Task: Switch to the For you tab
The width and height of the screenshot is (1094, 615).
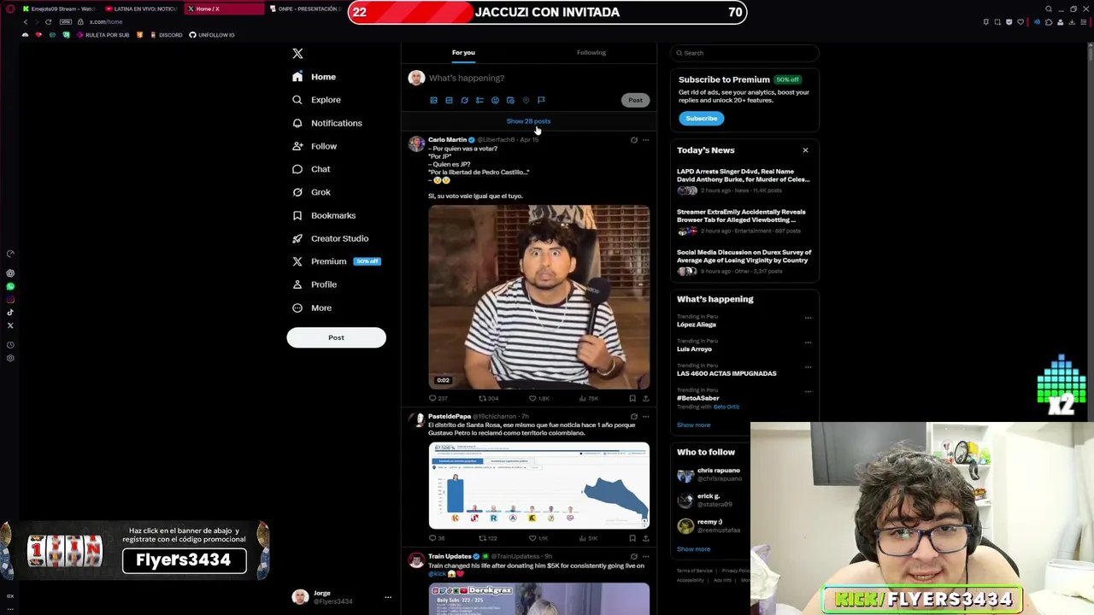Action: (x=463, y=52)
